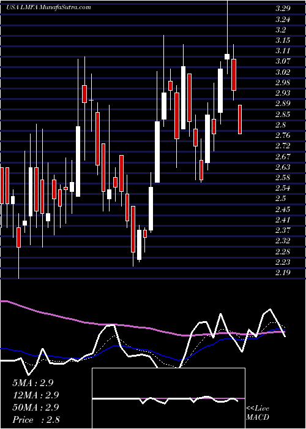Click the USA LMFA chart title text
306x429 pixels.
pyautogui.click(x=48, y=7)
